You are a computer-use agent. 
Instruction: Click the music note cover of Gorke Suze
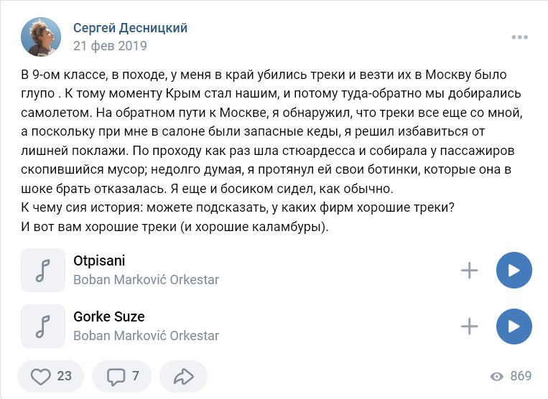tap(43, 326)
